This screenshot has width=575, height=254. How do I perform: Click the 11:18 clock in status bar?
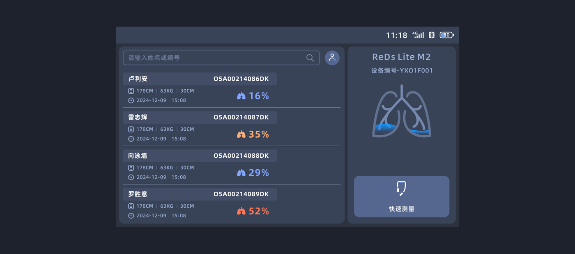click(x=396, y=36)
